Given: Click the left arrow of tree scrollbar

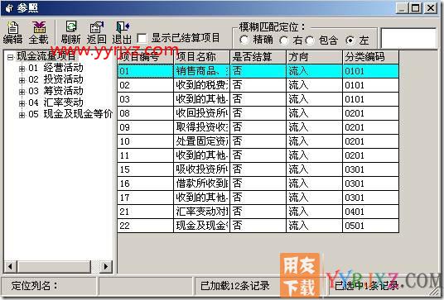Looking at the screenshot, I should tap(11, 266).
